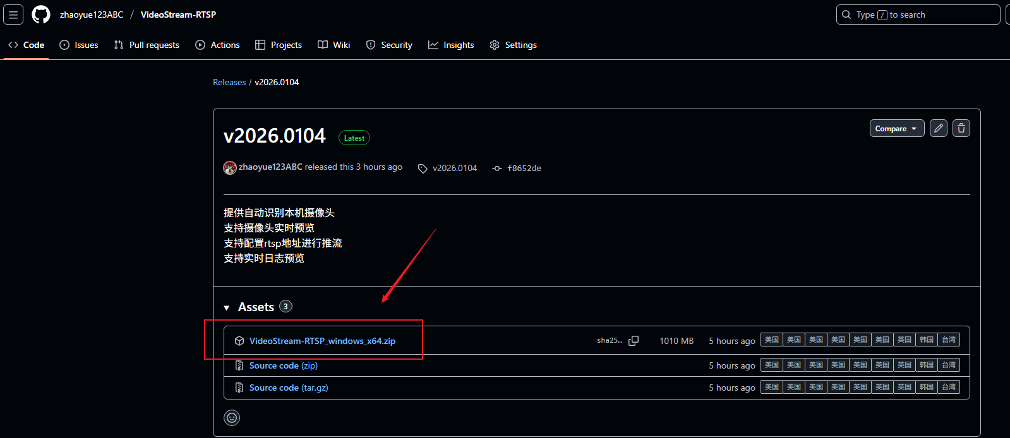The image size is (1010, 438).
Task: View commit f8652de
Action: click(x=524, y=168)
